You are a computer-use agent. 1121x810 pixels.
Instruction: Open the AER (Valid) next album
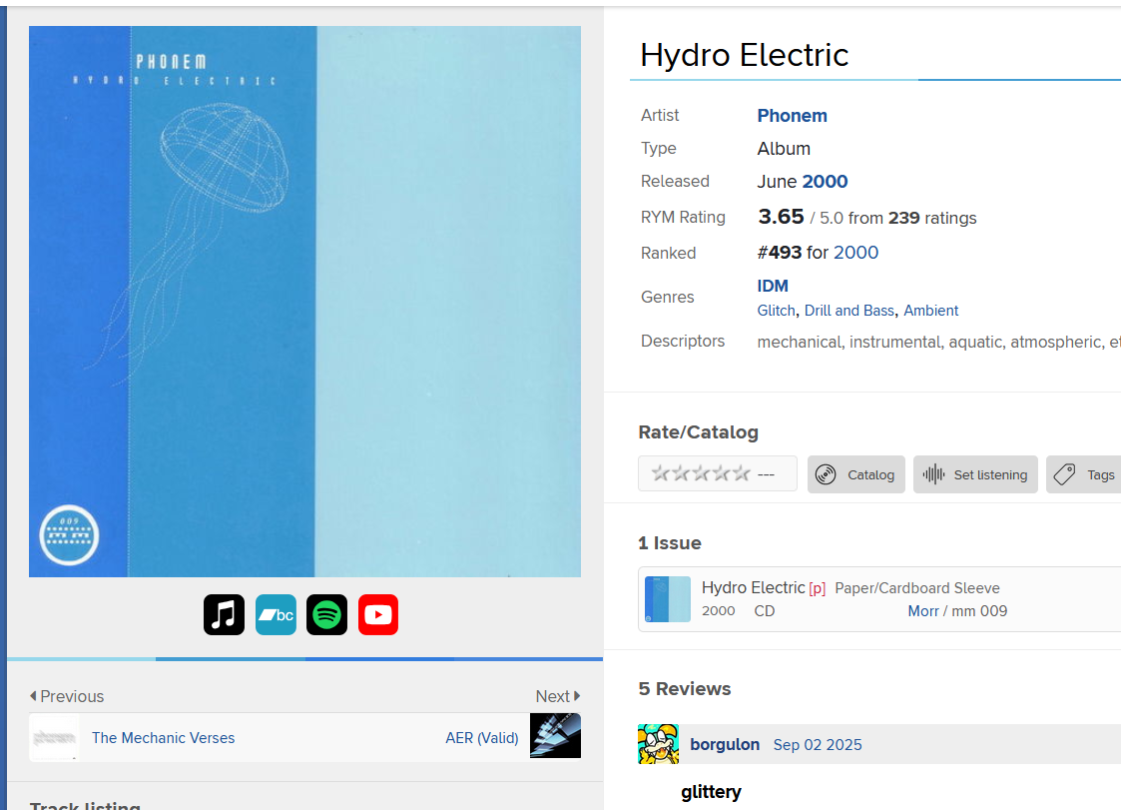(482, 738)
